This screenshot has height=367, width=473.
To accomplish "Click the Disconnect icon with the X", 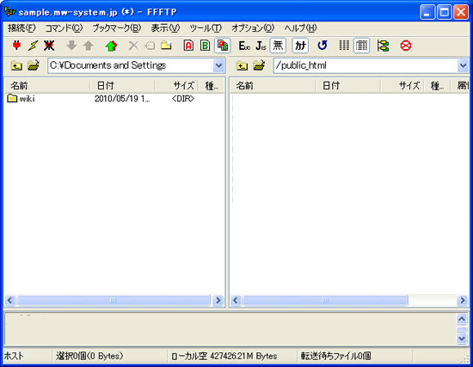I will [x=49, y=46].
